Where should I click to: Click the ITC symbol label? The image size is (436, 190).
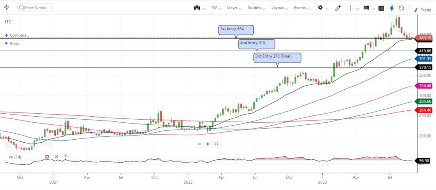tap(8, 22)
